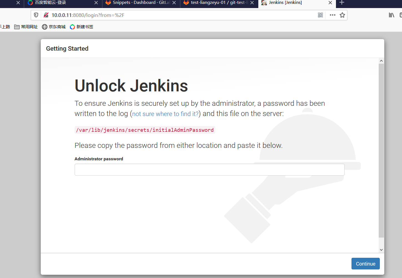402x278 pixels.
Task: Open the Library icon in toolbar
Action: 391,15
